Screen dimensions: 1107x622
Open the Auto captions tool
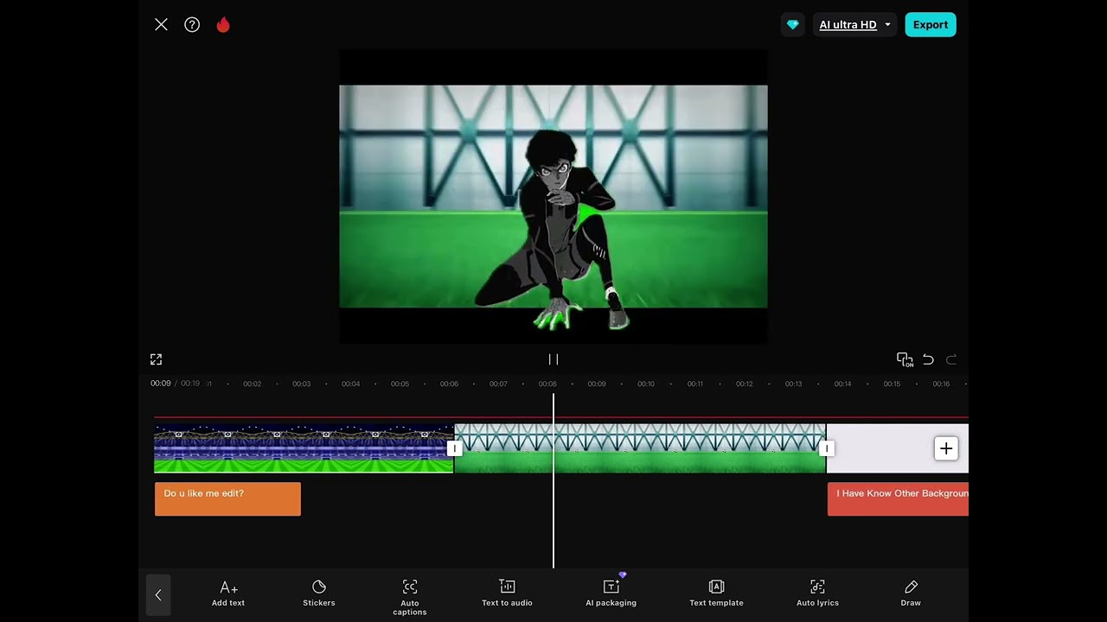coord(410,597)
